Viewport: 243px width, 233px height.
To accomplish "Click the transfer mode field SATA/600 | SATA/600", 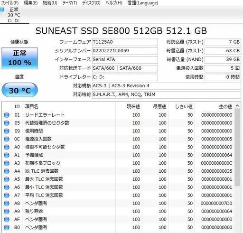I will pos(125,68).
